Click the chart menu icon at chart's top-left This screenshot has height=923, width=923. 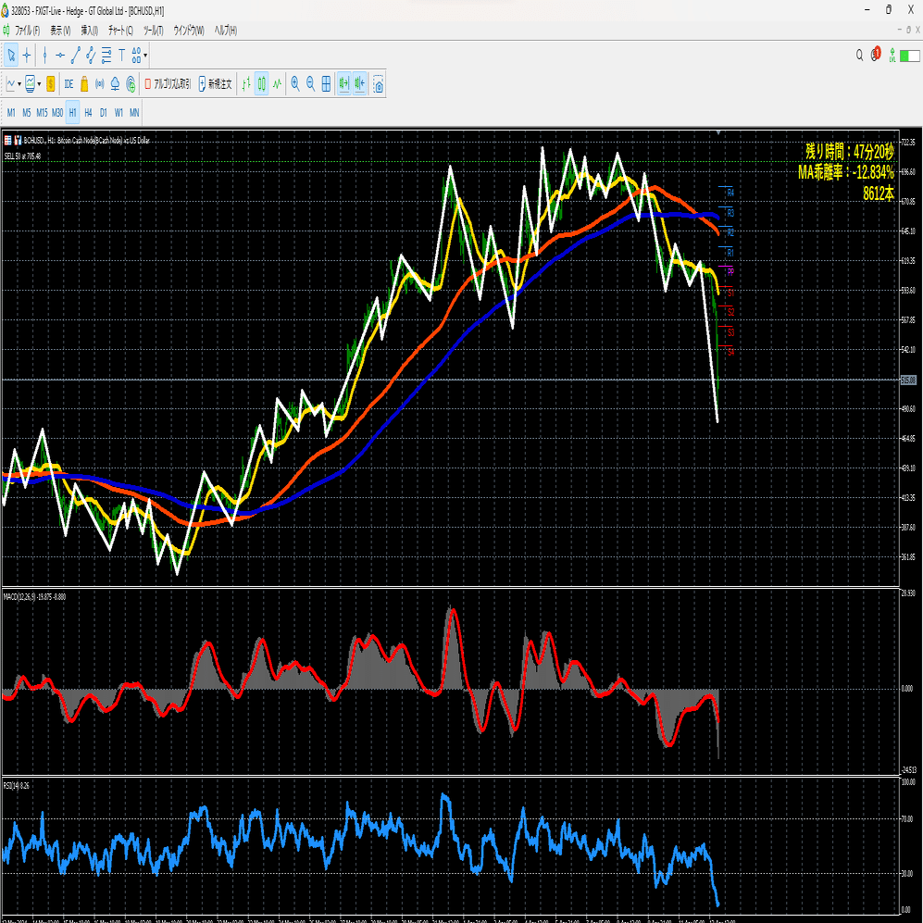pyautogui.click(x=7, y=140)
